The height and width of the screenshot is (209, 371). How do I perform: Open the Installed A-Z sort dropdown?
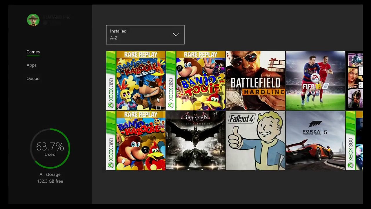pos(145,35)
